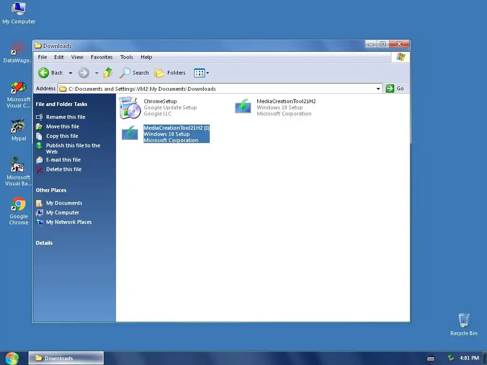Screen dimensions: 487x365
Task: Click the grey Forward arrow icon
Action: [84, 73]
